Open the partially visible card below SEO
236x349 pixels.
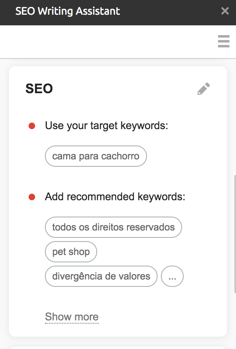118,348
